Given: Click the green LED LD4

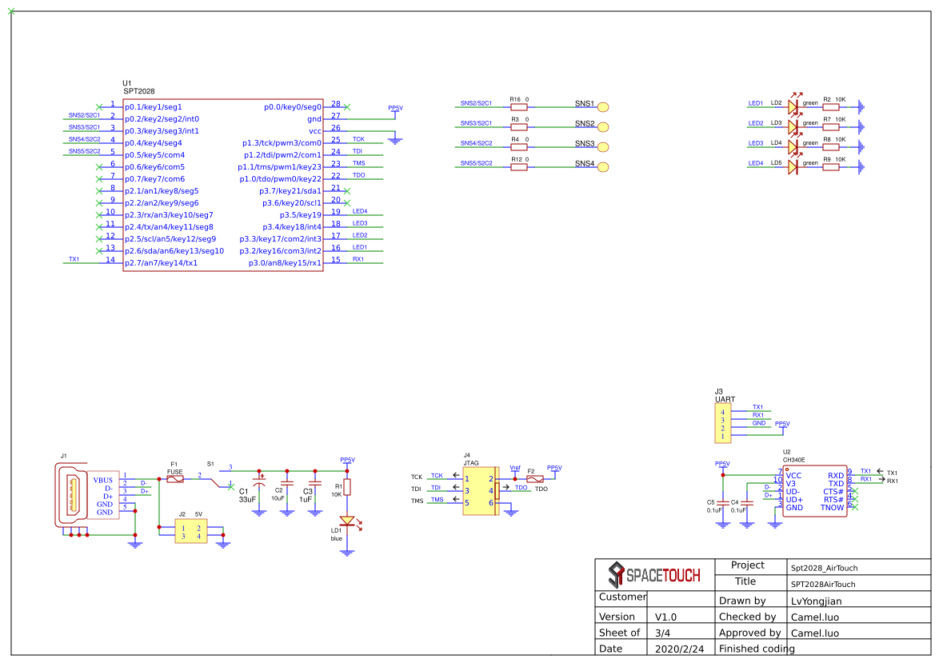Looking at the screenshot, I should [793, 146].
